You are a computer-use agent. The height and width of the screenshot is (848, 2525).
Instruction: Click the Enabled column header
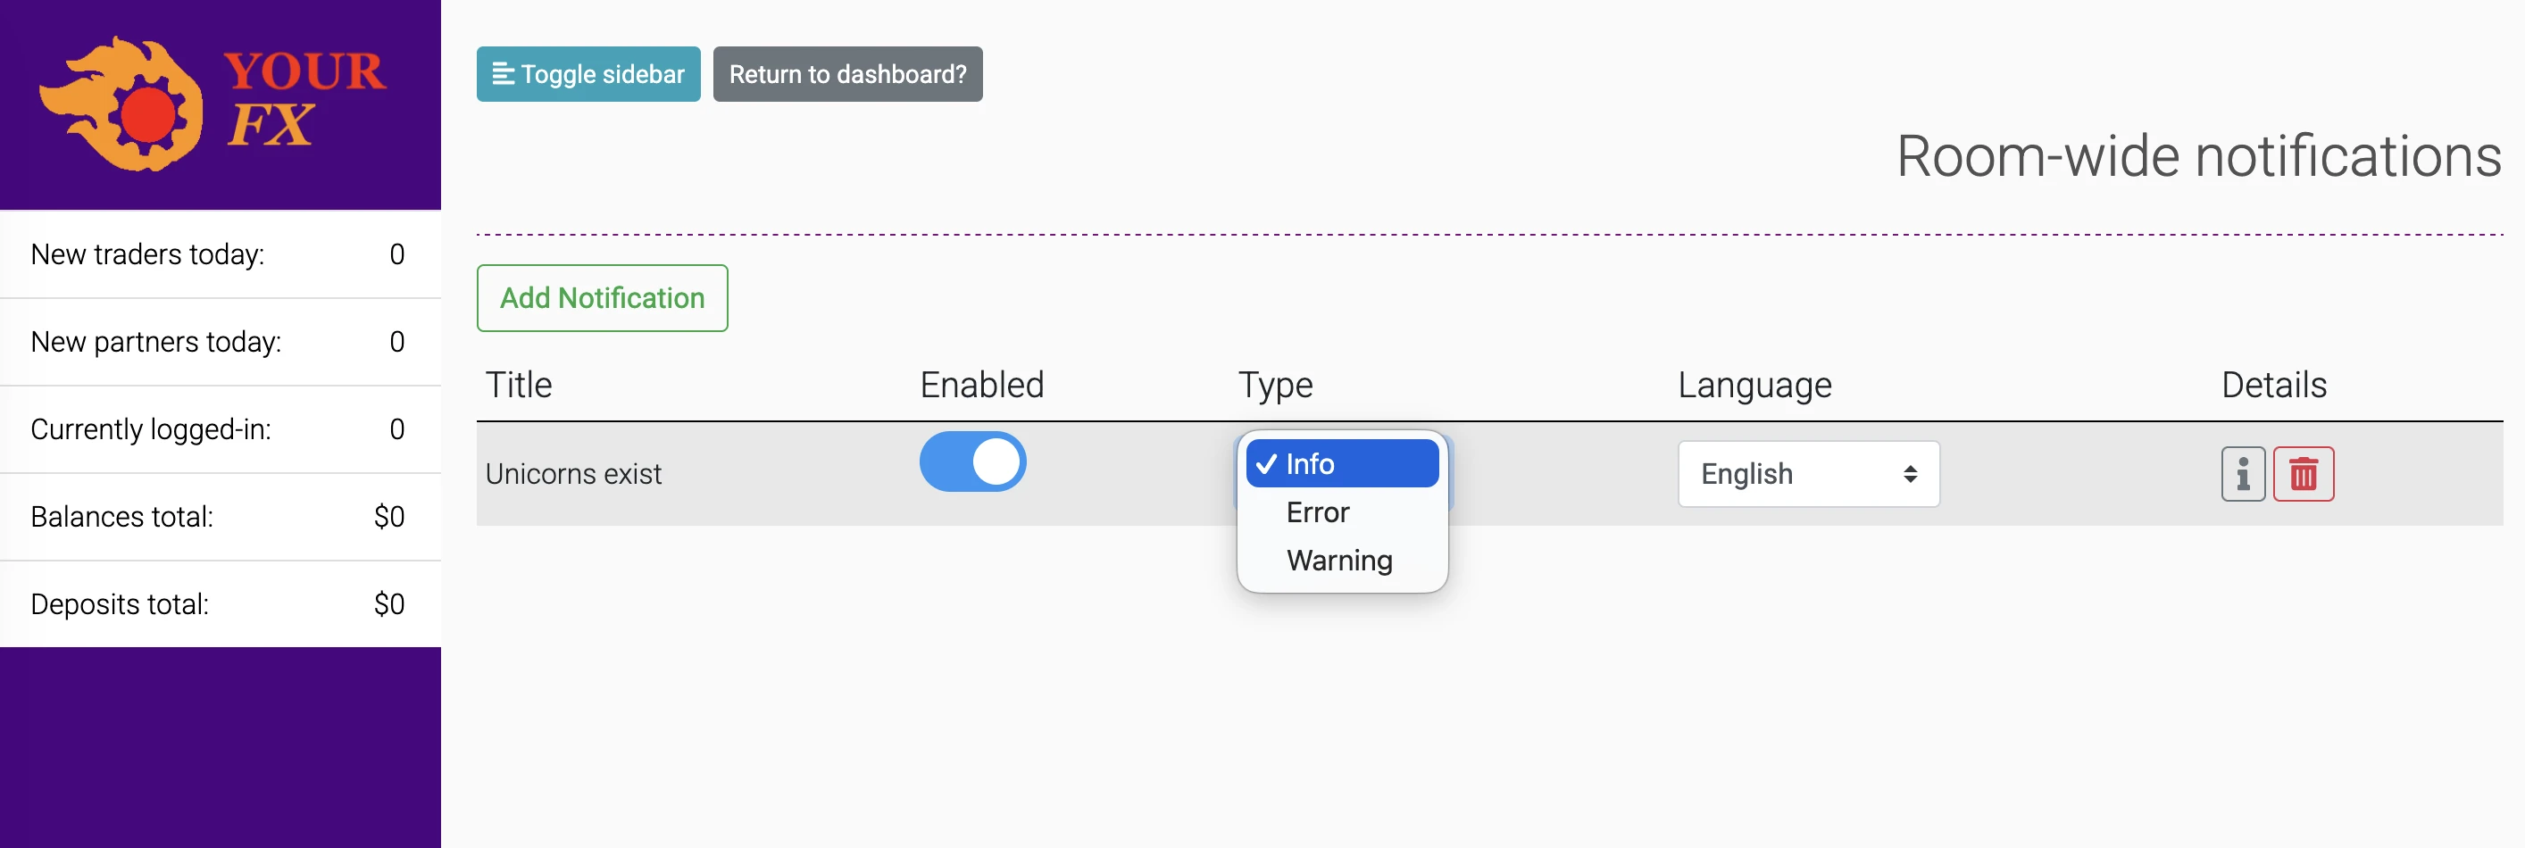[980, 385]
